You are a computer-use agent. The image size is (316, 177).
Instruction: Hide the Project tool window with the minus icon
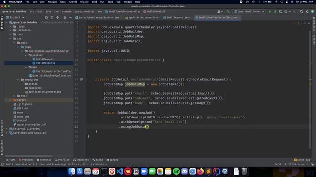(70, 18)
